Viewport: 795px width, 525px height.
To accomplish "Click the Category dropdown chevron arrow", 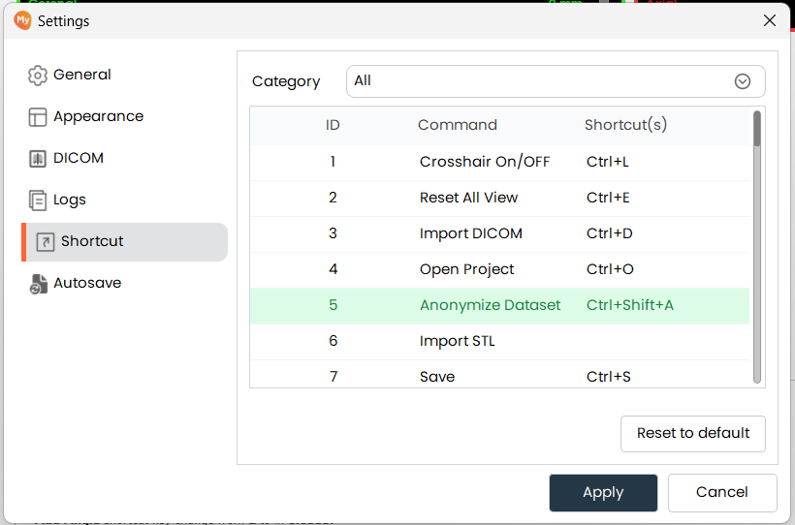I will pyautogui.click(x=743, y=81).
